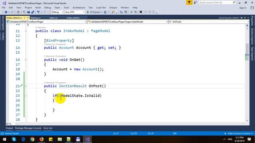Click in the Quick Launch search box
255x143 pixels.
pyautogui.click(x=217, y=2)
